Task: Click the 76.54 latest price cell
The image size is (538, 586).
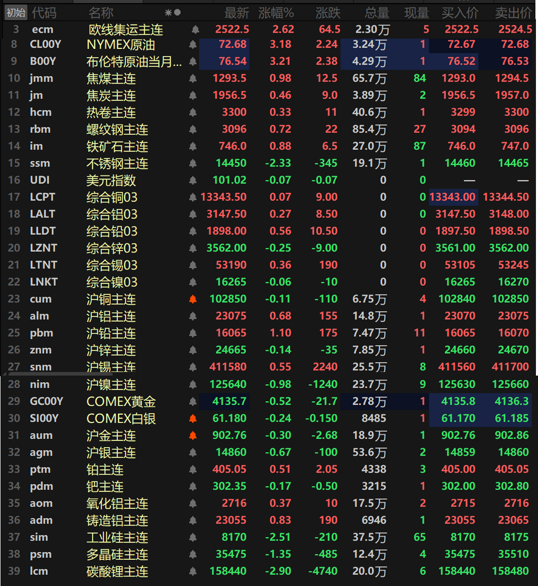Action: click(233, 61)
